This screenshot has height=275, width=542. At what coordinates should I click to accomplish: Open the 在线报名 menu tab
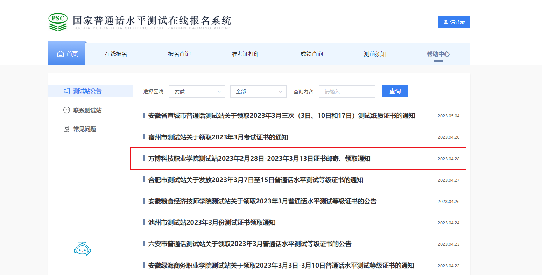point(116,54)
